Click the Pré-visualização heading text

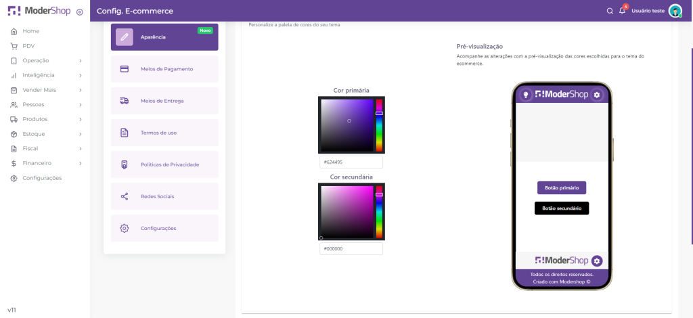point(480,47)
